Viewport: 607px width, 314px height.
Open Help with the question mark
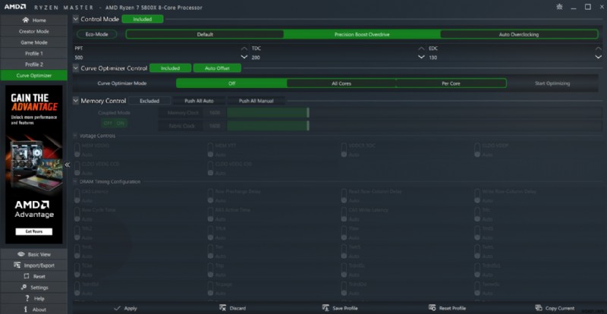click(33, 299)
